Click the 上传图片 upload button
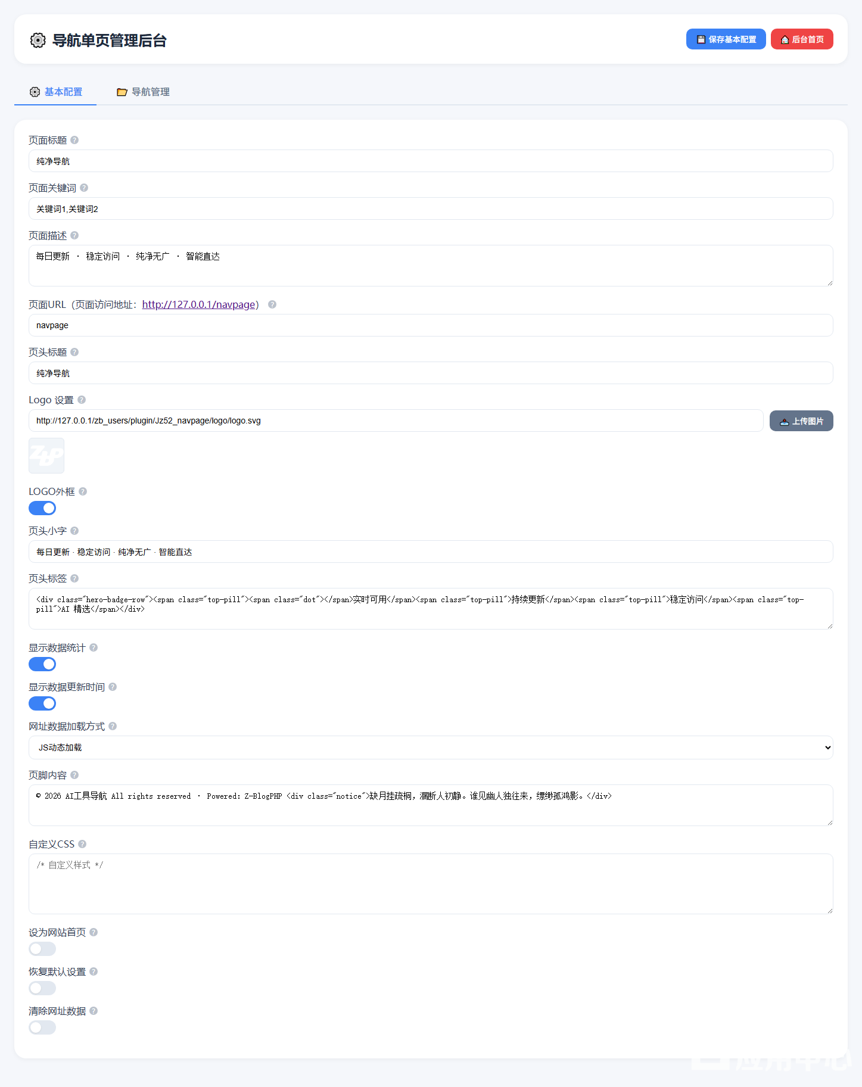 point(801,421)
